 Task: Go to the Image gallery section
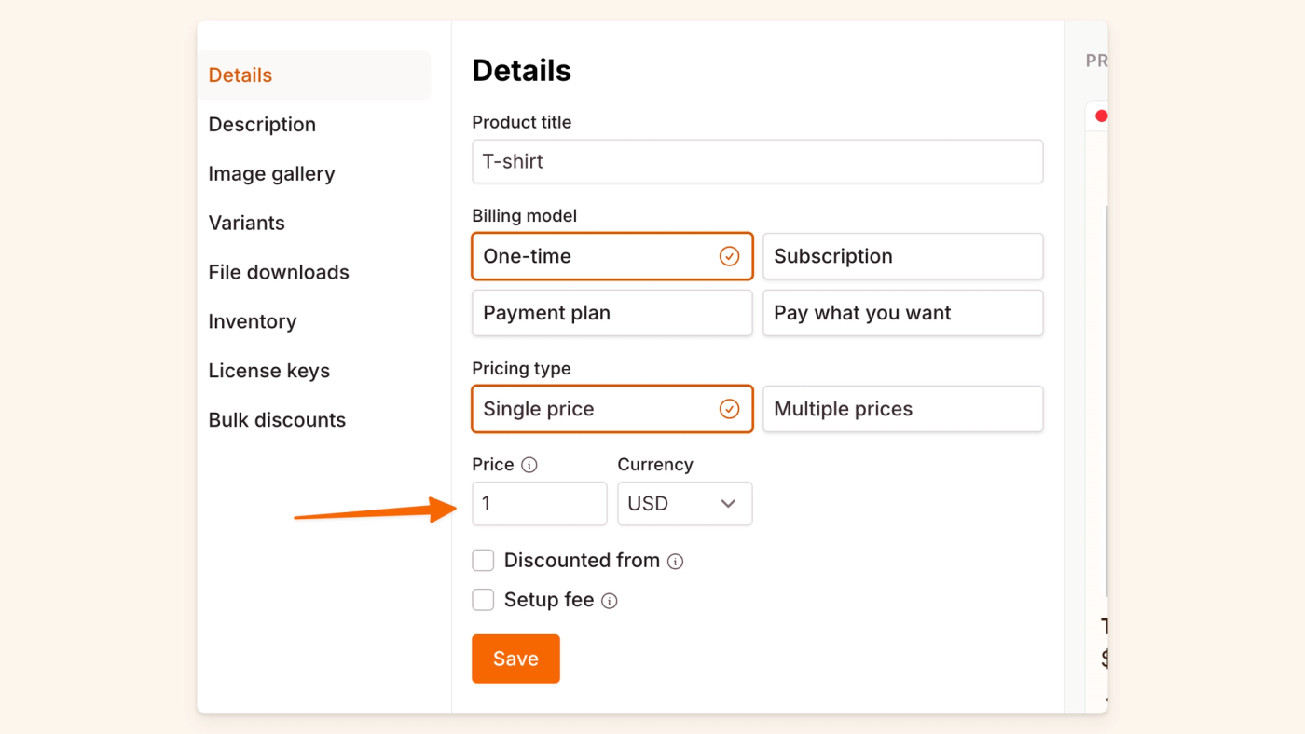(x=271, y=174)
